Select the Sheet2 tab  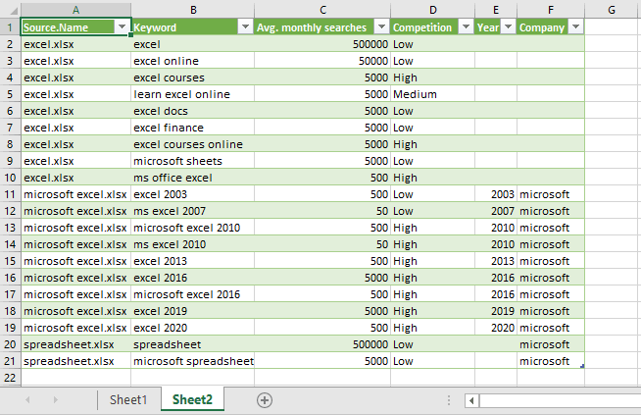pos(192,399)
